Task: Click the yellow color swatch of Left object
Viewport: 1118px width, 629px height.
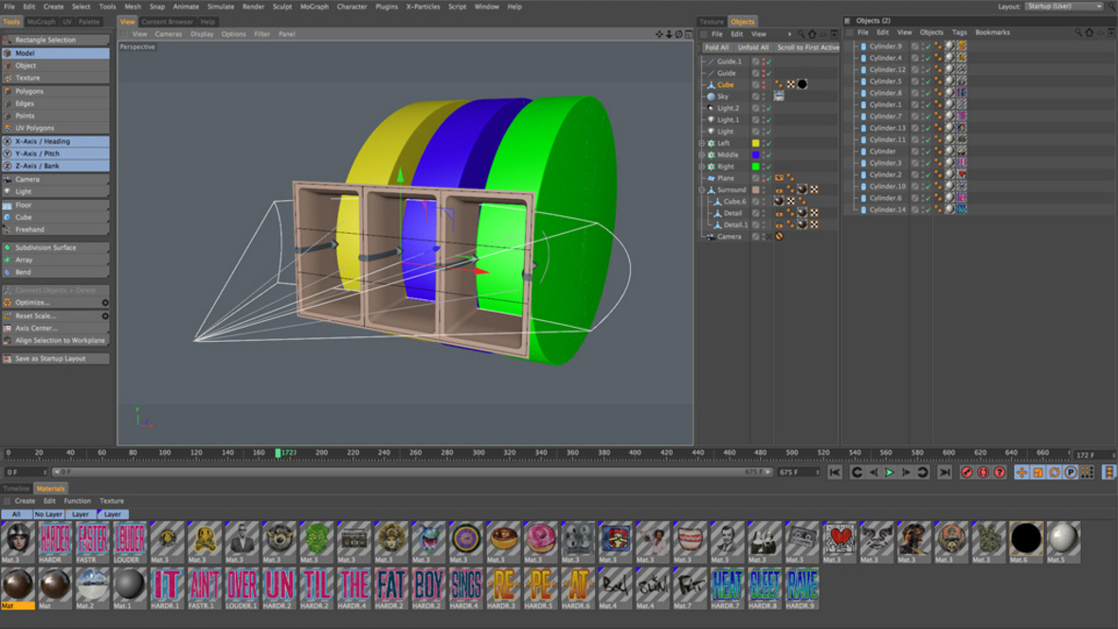Action: click(x=755, y=143)
